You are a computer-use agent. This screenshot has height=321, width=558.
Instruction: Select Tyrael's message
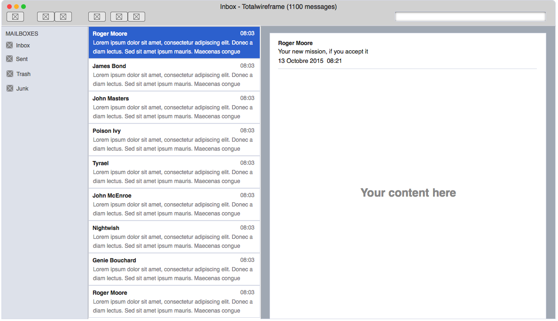tap(174, 172)
